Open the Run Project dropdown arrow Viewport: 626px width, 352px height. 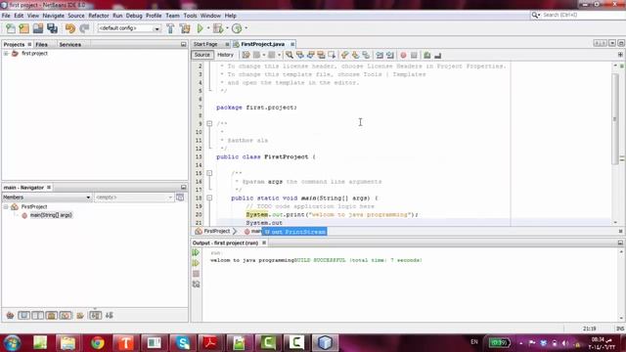[x=208, y=28]
